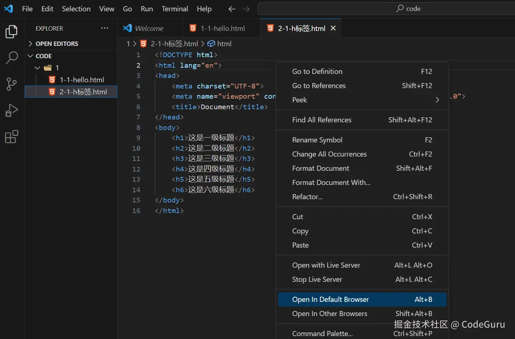Open Source Control view icon

pos(12,84)
